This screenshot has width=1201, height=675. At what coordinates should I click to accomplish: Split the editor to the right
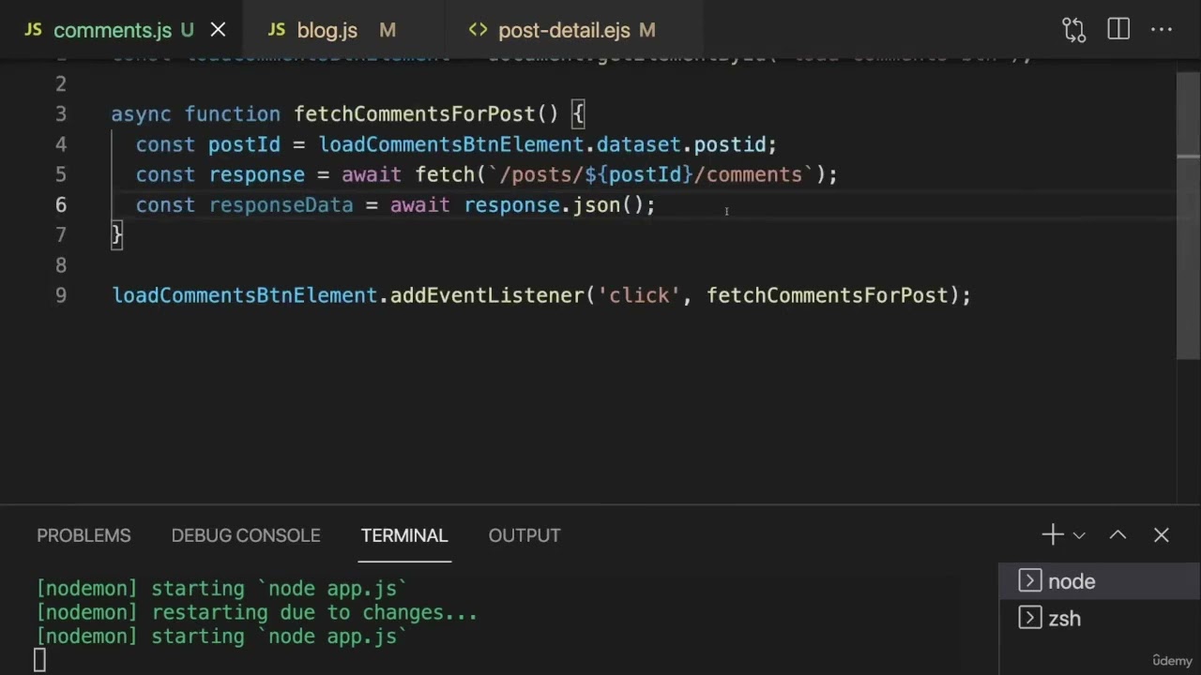pyautogui.click(x=1118, y=30)
